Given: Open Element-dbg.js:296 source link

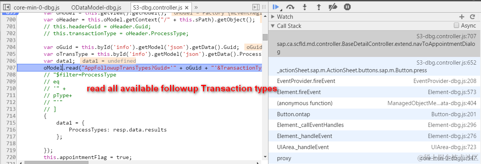Looking at the screenshot, I should click(x=452, y=125).
